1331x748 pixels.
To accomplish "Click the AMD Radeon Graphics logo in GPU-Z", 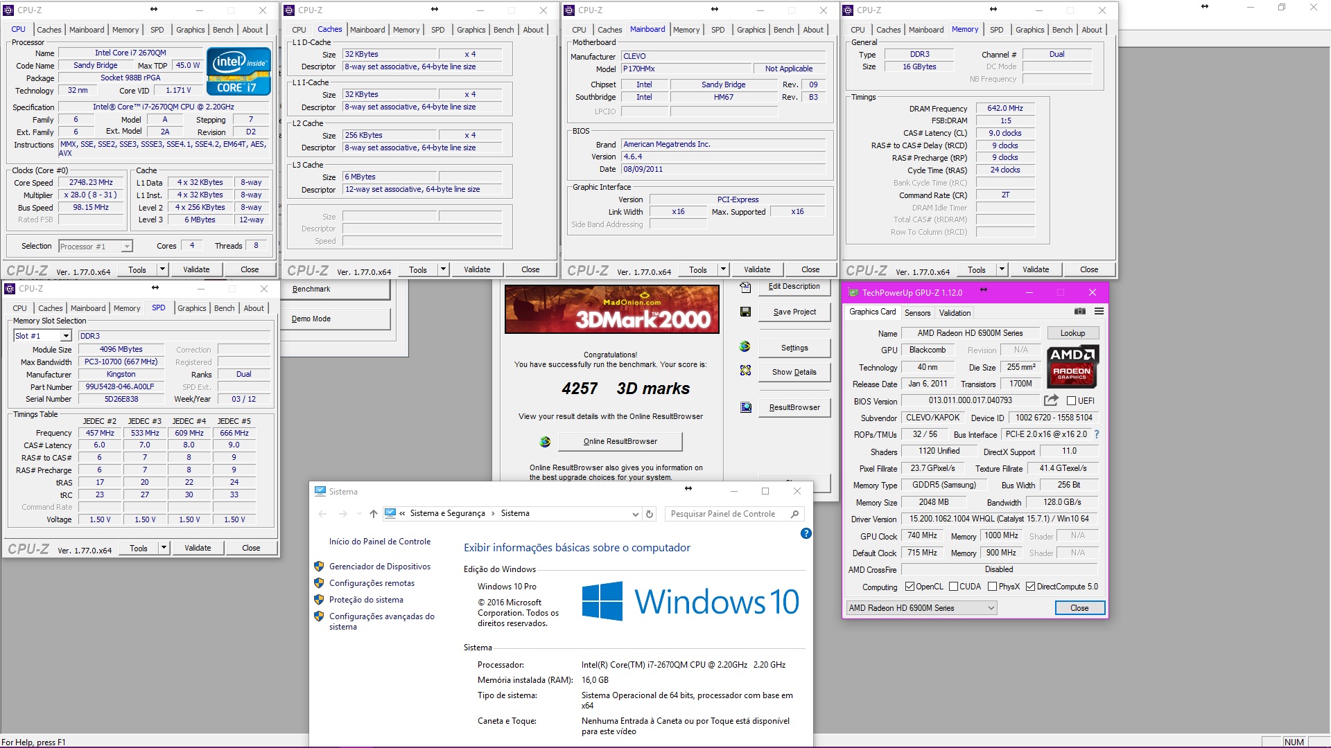I will 1072,366.
